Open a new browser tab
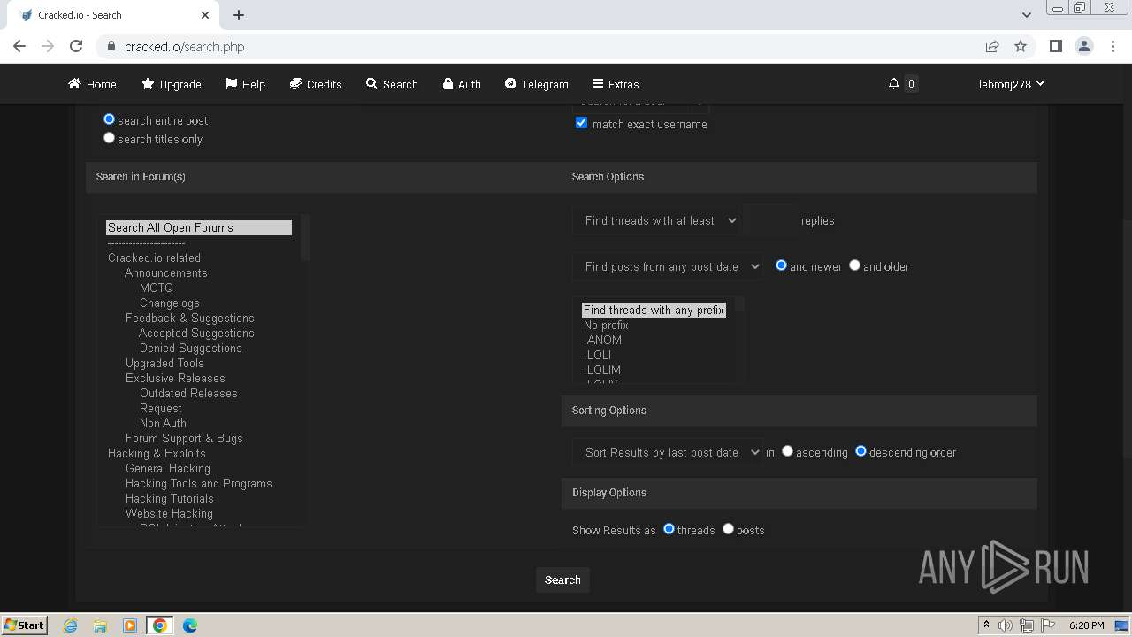The width and height of the screenshot is (1132, 637). (239, 15)
